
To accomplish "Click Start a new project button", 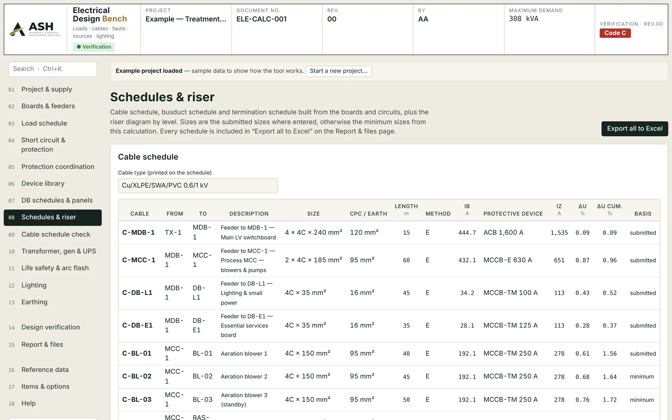I will 339,71.
